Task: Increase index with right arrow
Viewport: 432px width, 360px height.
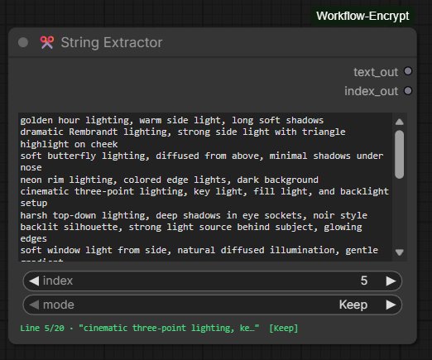Action: coord(391,281)
